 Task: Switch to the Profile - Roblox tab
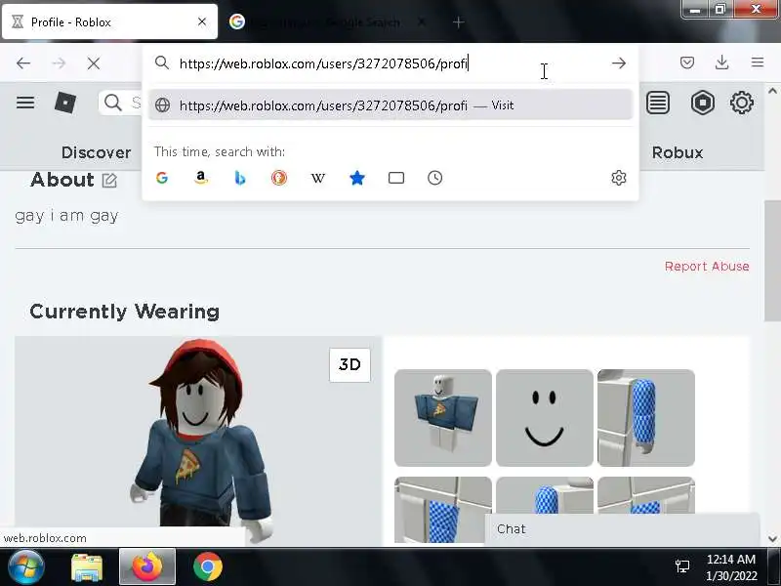pyautogui.click(x=109, y=21)
